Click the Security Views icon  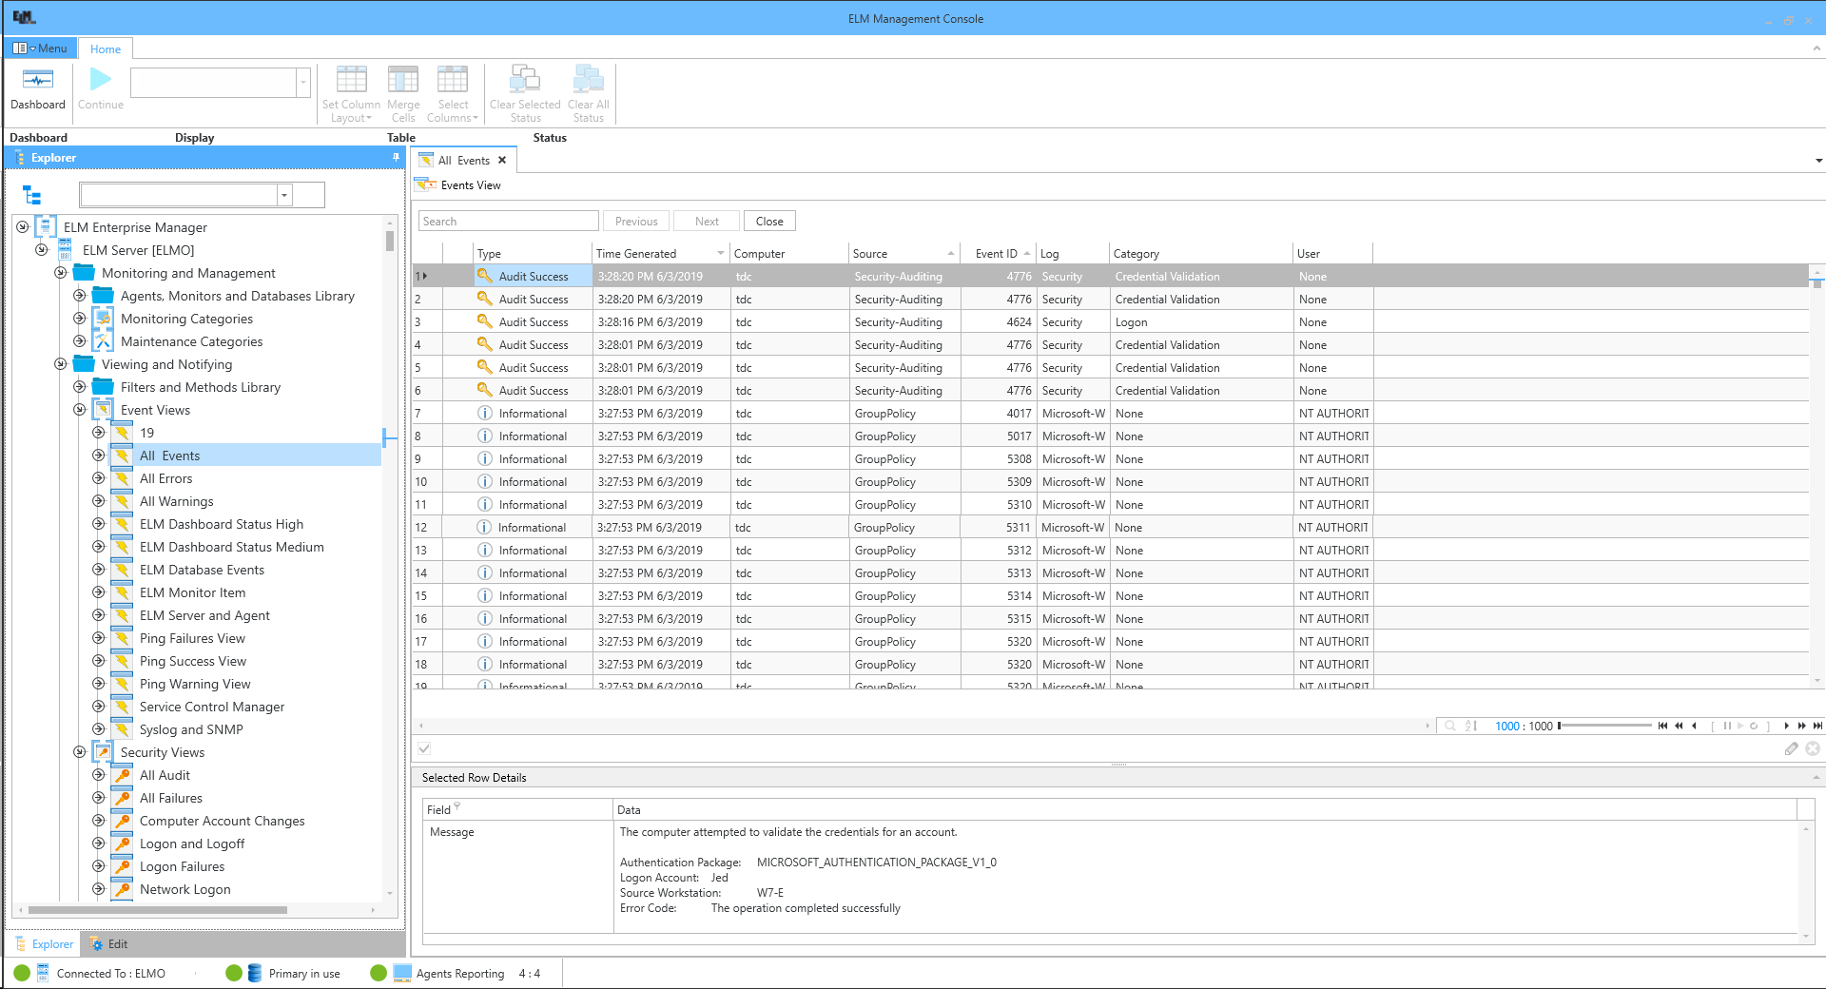(x=103, y=752)
